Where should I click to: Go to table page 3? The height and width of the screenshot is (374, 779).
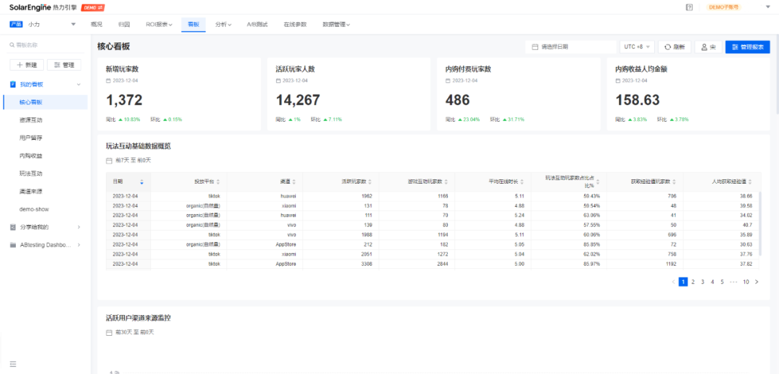[x=703, y=282]
